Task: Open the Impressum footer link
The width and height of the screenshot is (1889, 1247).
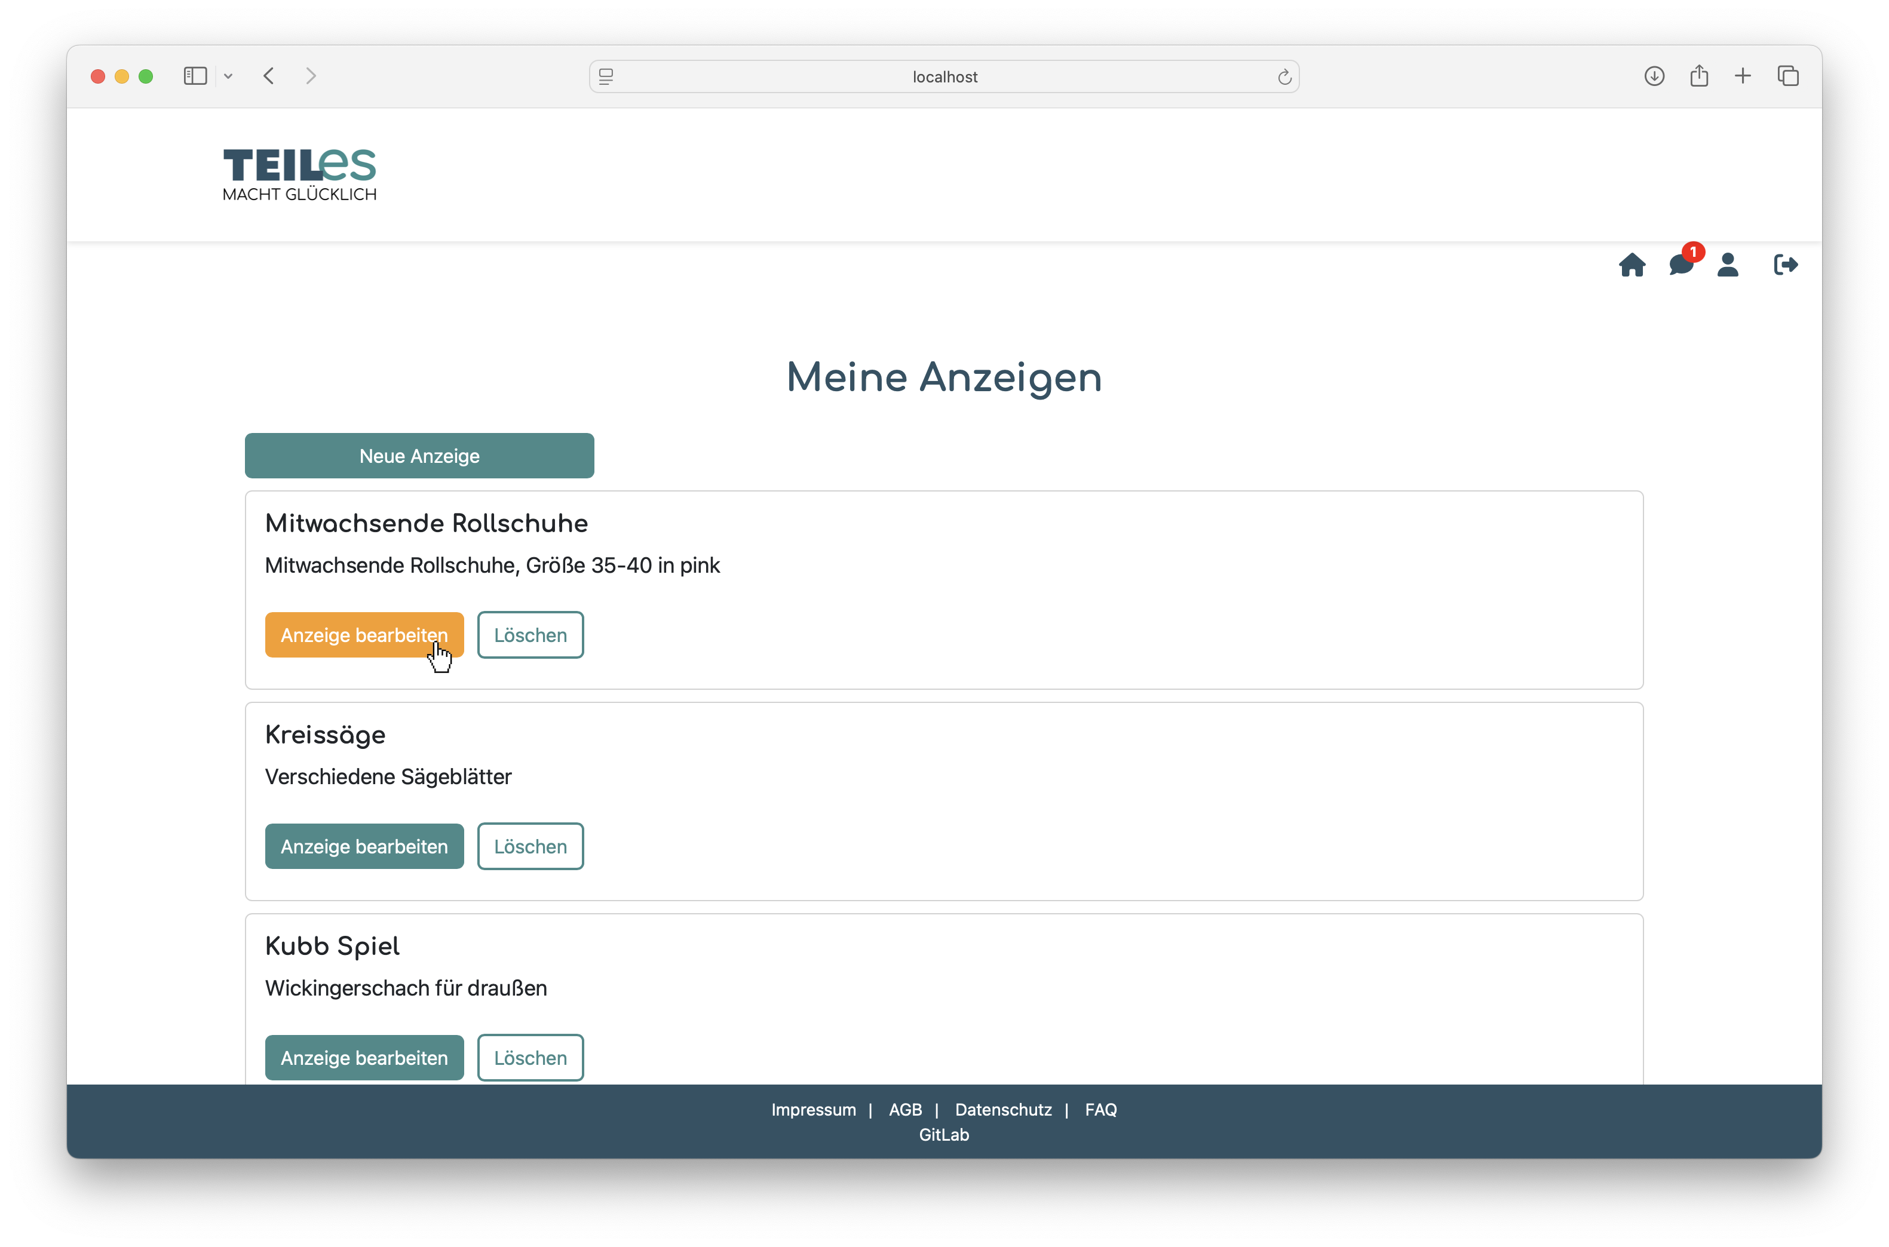Action: click(x=813, y=1110)
